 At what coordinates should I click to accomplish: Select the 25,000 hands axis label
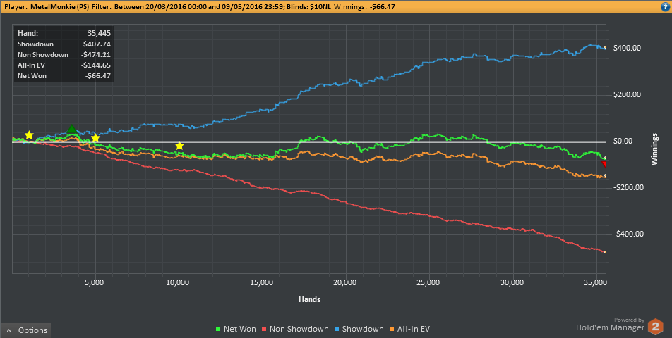(x=428, y=283)
